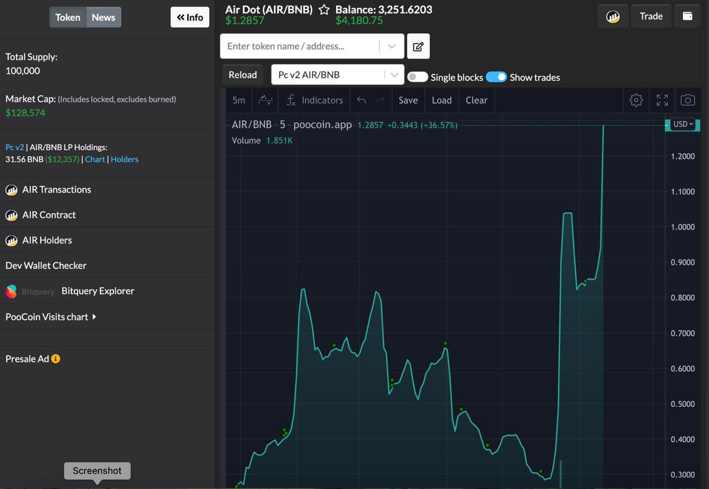Click the Total Supply 100,000 value
This screenshot has height=489, width=709.
[x=22, y=71]
